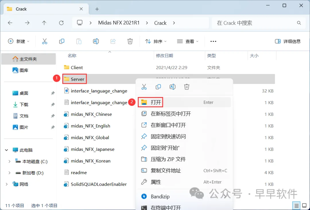310x210 pixels.
Task: Click the Copy icon in main toolbar
Action: click(x=62, y=41)
